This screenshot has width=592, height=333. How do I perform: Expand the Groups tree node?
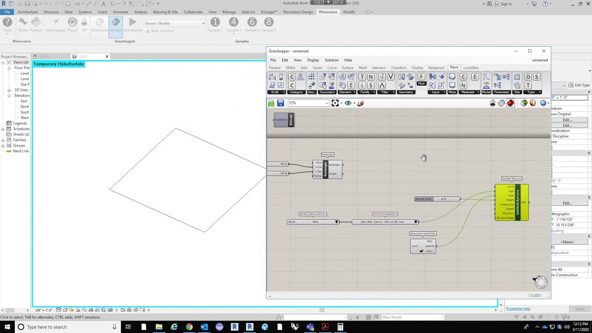[x=3, y=146]
